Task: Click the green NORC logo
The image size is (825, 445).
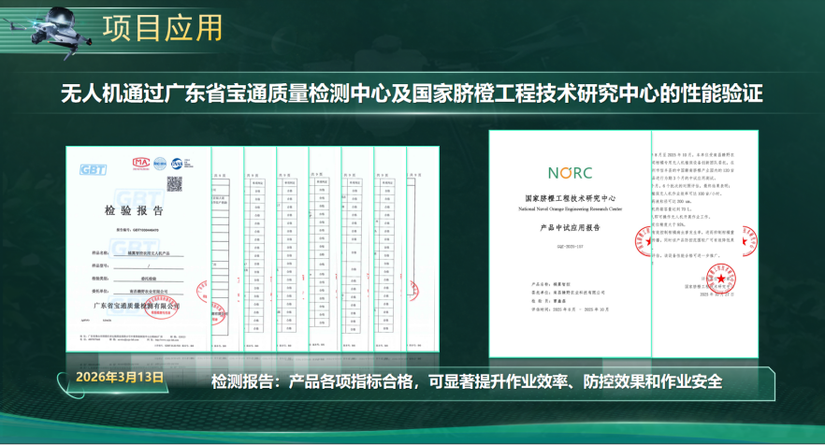Action: (570, 174)
